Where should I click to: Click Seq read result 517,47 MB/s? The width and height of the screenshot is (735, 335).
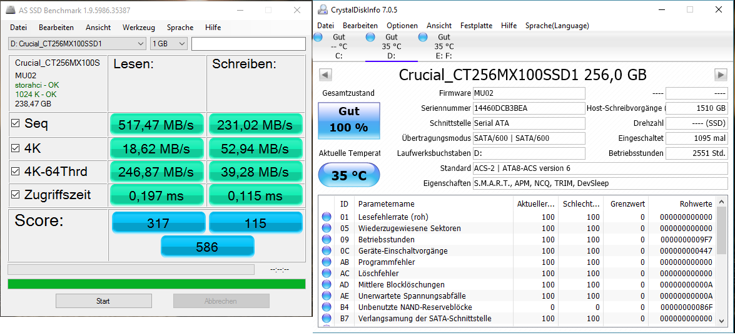(x=156, y=125)
